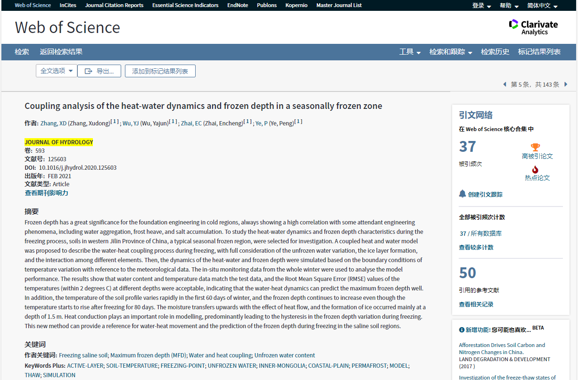Open Essential Science Indicators in top bar

pyautogui.click(x=185, y=5)
